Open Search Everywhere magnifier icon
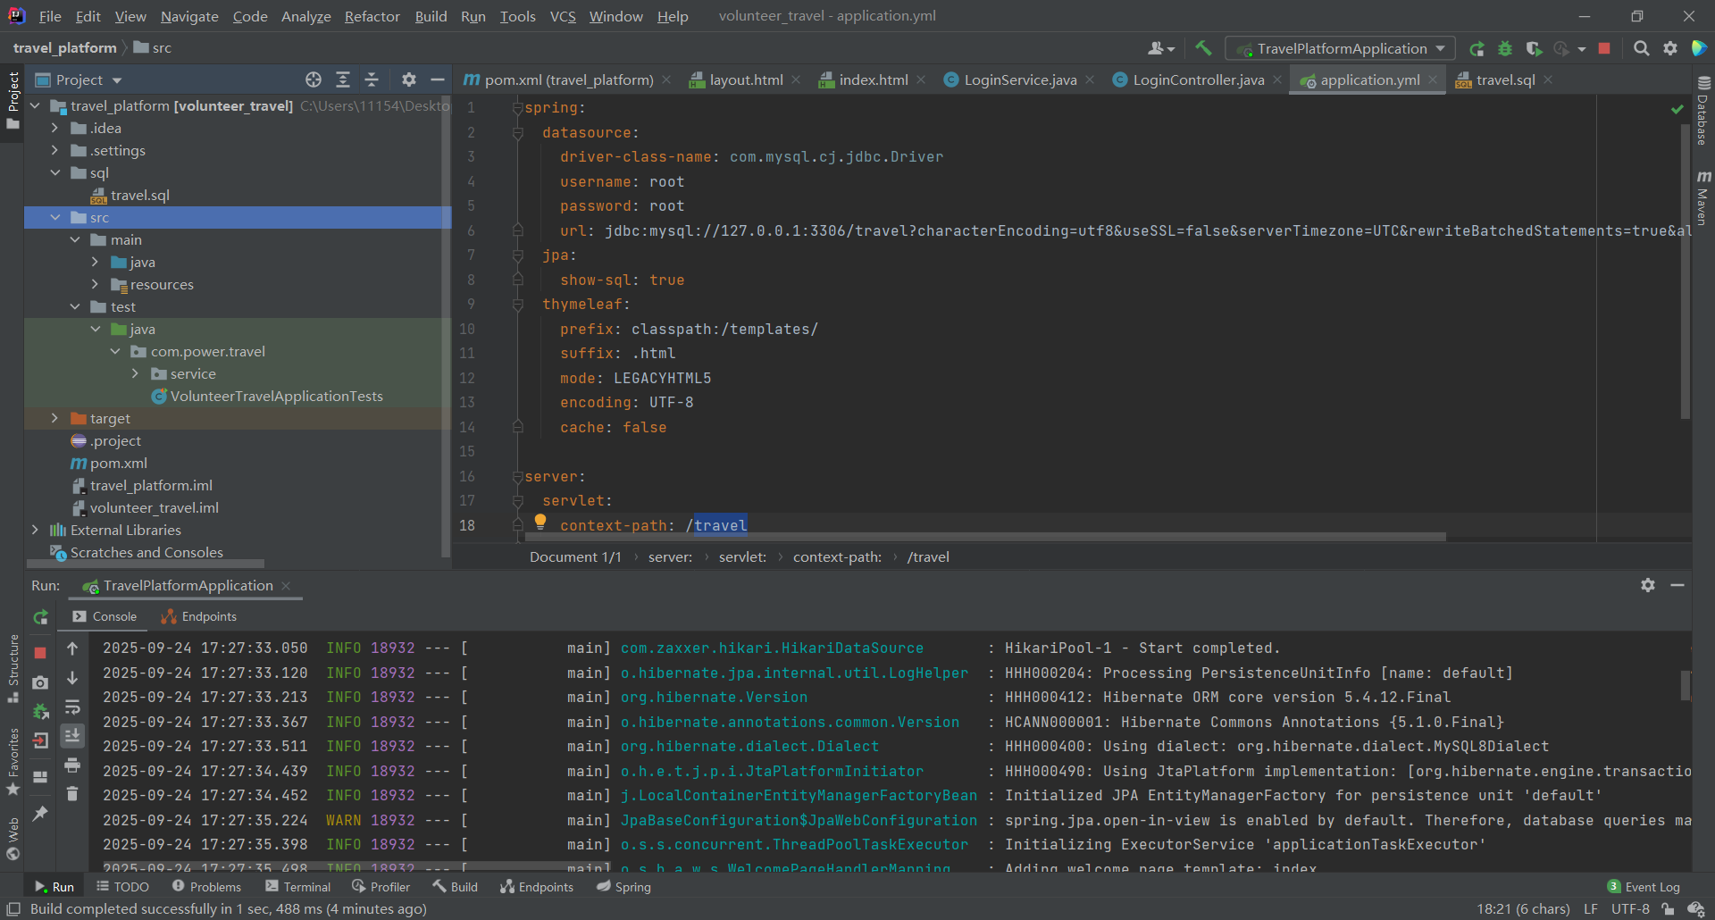This screenshot has width=1715, height=920. click(1641, 48)
